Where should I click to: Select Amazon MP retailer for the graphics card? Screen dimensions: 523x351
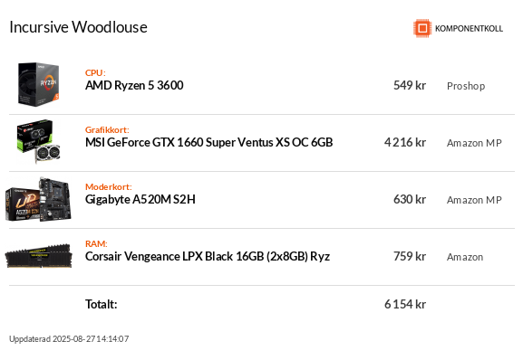point(474,143)
